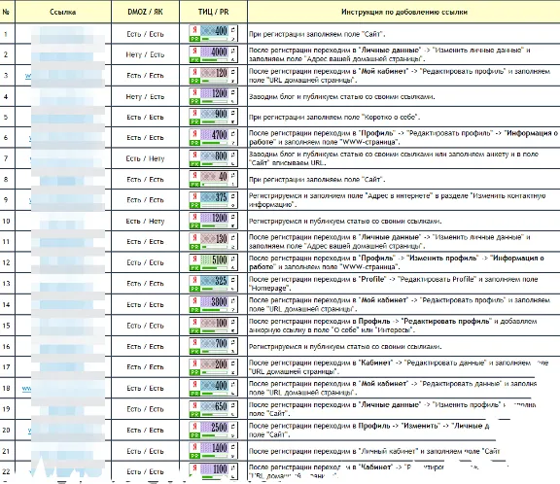Click the ТИЦ/PR badge showing 2500

213,430
